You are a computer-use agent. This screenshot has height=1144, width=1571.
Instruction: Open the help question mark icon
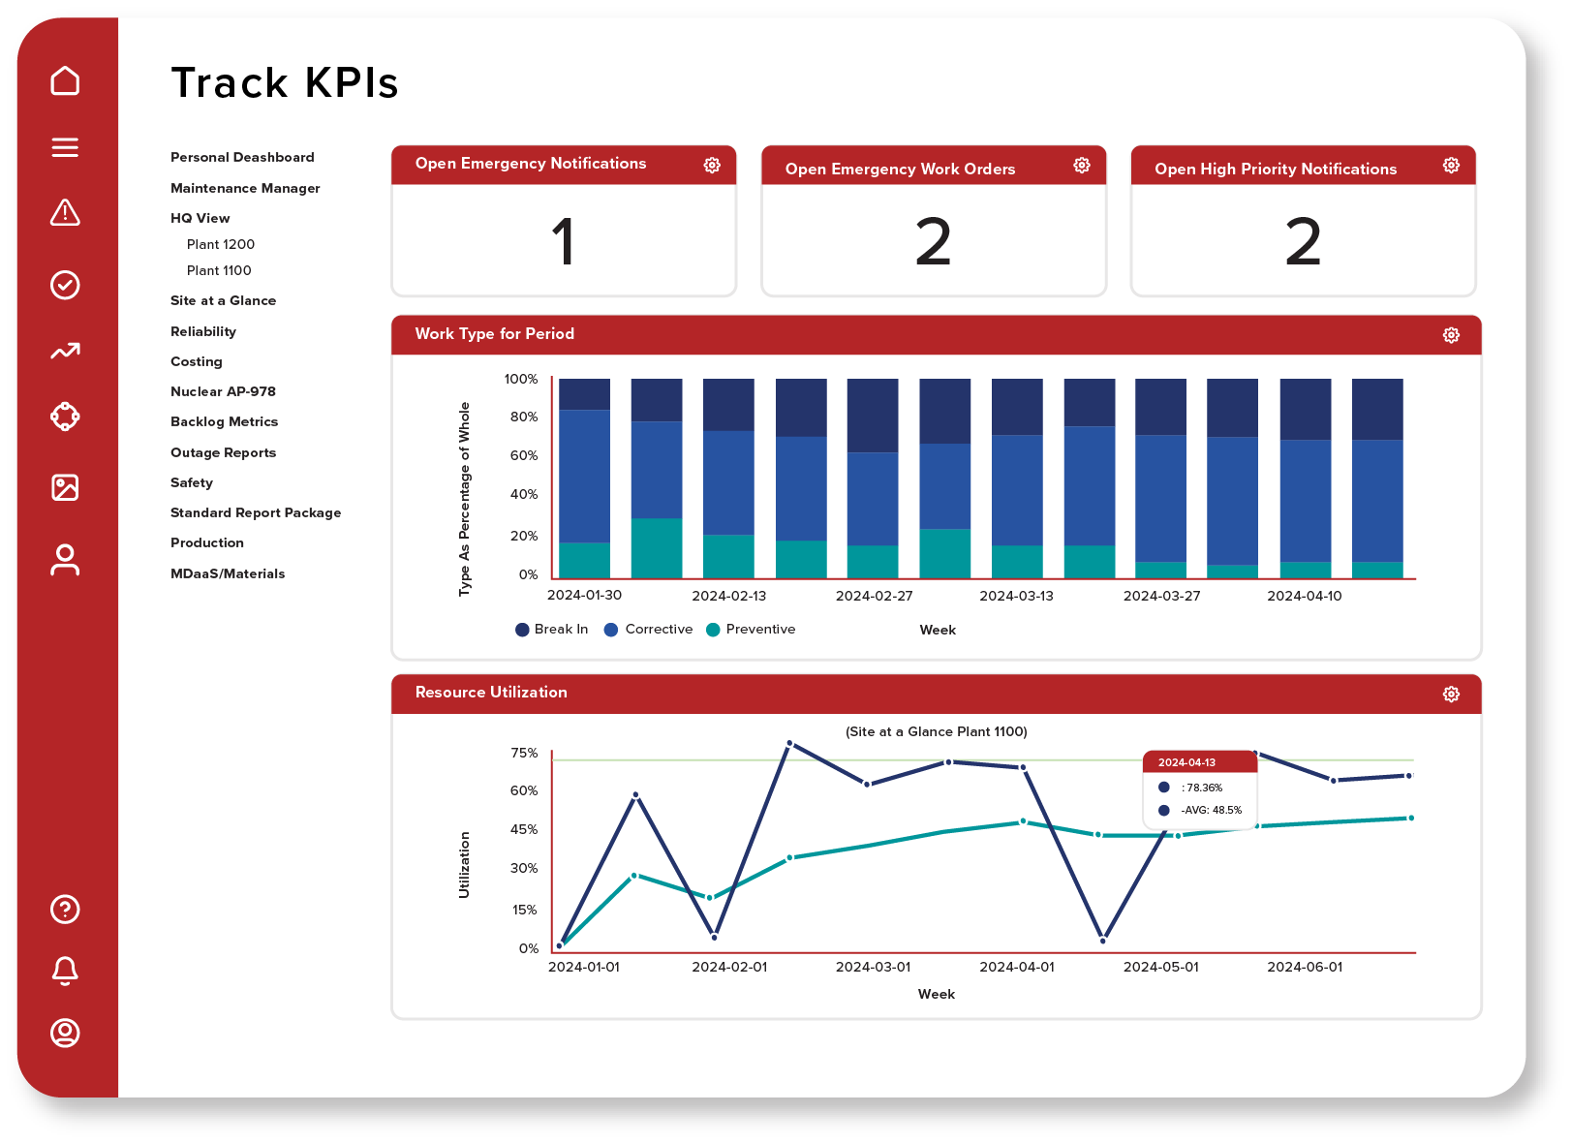pyautogui.click(x=65, y=911)
